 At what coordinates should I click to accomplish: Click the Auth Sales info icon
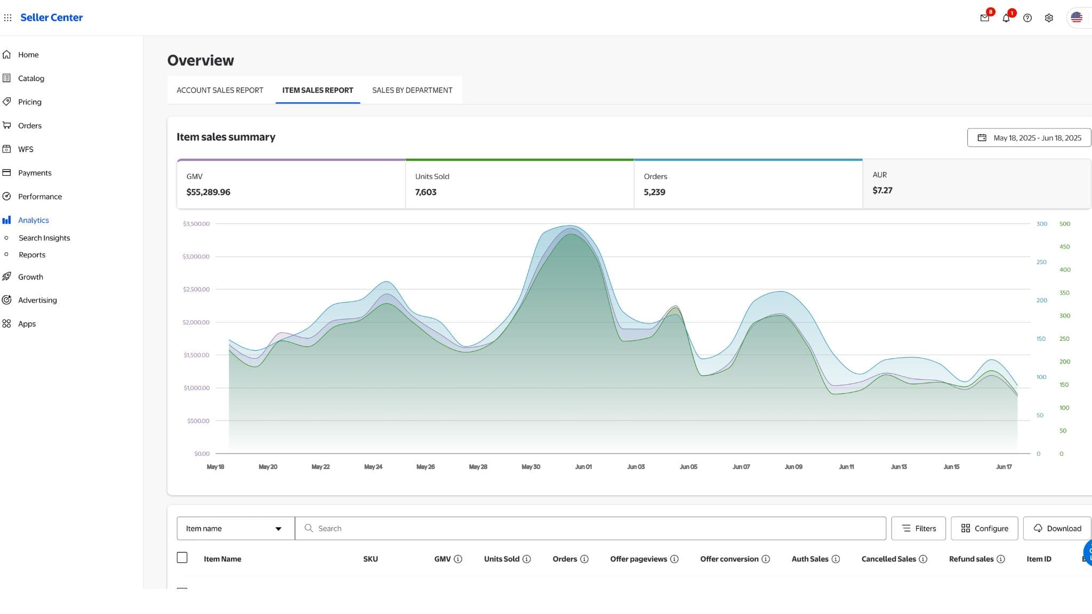[836, 559]
